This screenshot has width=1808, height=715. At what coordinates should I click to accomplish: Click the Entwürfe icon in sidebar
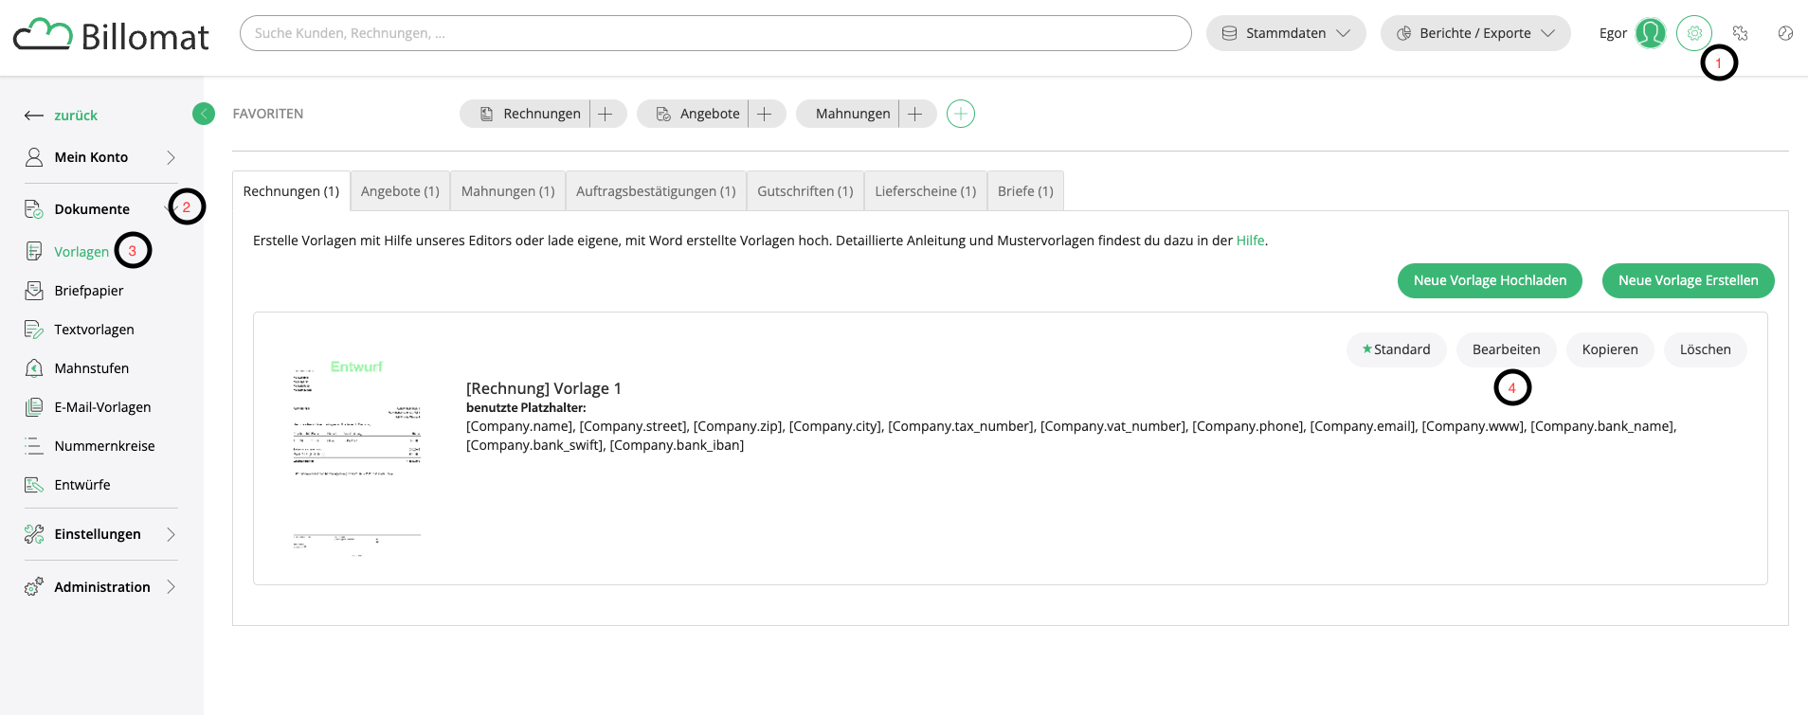(x=34, y=485)
